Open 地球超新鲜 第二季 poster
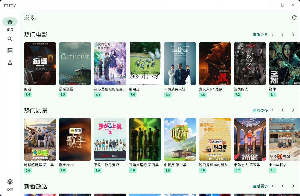Image resolution: width=300 pixels, height=196 pixels. [40, 139]
